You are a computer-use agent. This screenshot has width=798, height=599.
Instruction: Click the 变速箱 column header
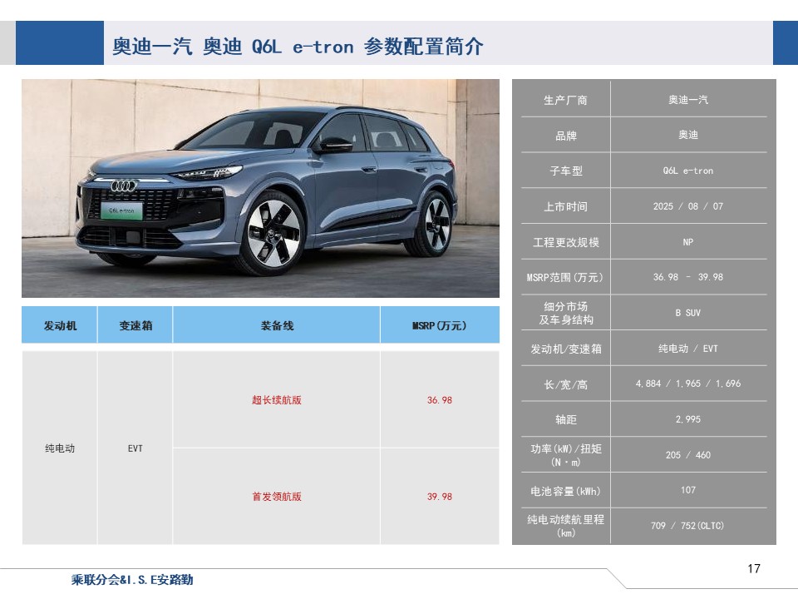(135, 325)
